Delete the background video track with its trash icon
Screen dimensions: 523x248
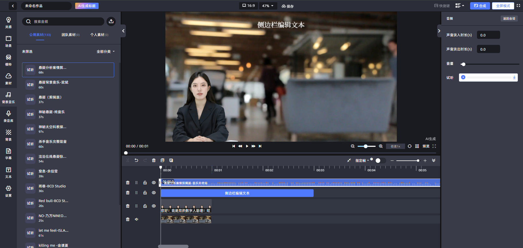coord(128,219)
